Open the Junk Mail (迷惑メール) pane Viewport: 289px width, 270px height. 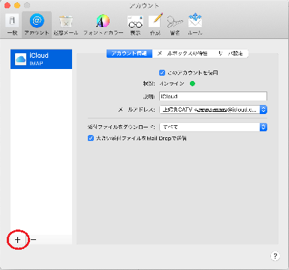66,25
